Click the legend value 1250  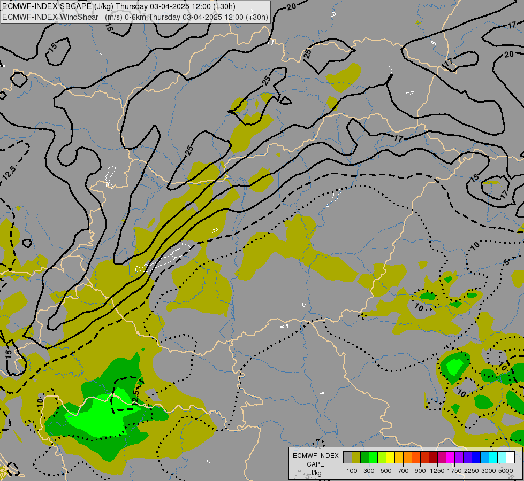coord(437,471)
